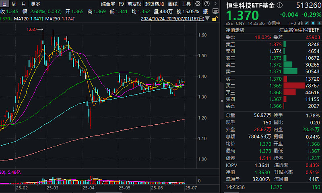Open the 更多 period options
The height and width of the screenshot is (193, 322).
click(x=36, y=4)
